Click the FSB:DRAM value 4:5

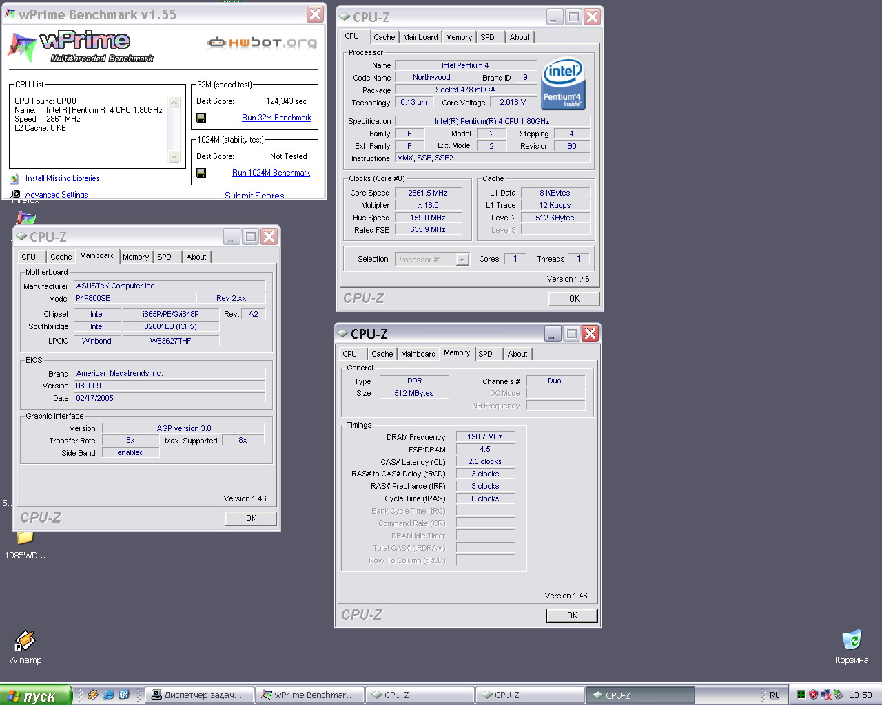click(x=485, y=449)
